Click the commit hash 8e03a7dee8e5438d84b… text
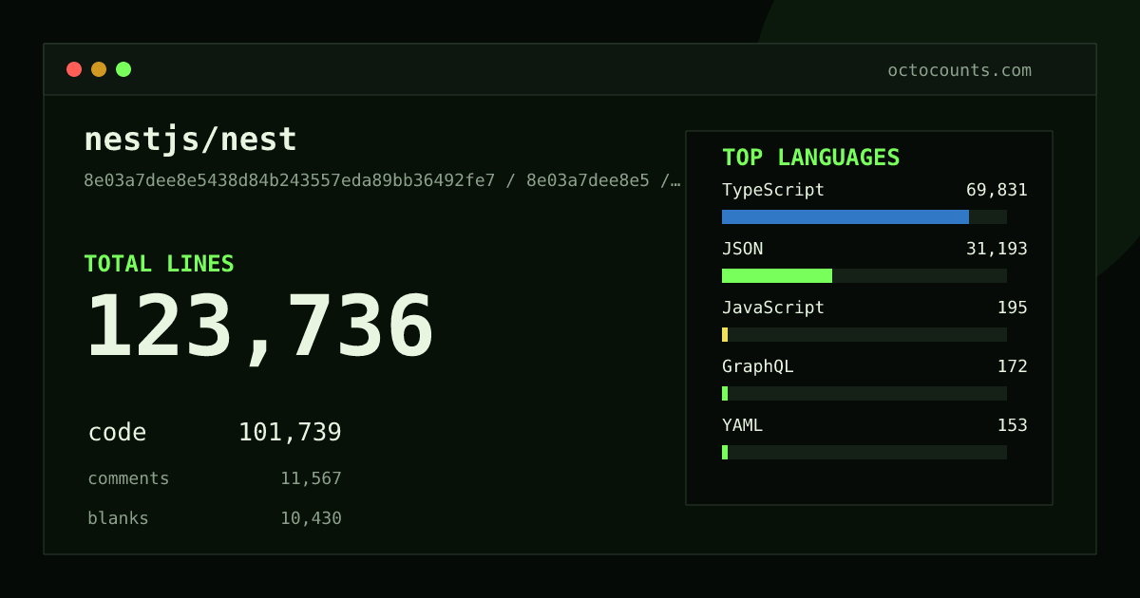The image size is (1140, 598). click(x=383, y=180)
